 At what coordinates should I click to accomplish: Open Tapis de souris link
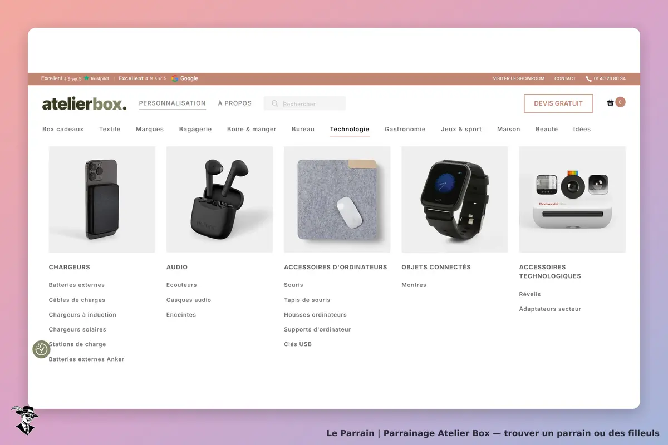click(307, 300)
